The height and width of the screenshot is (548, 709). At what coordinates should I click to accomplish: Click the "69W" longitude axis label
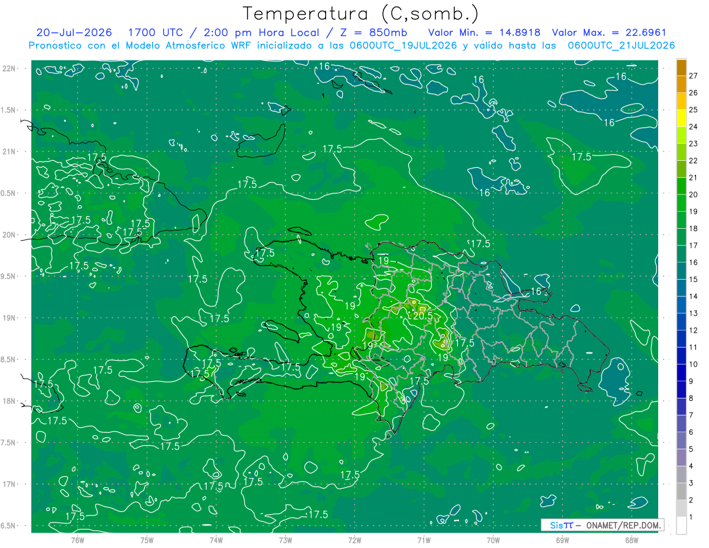pyautogui.click(x=562, y=540)
